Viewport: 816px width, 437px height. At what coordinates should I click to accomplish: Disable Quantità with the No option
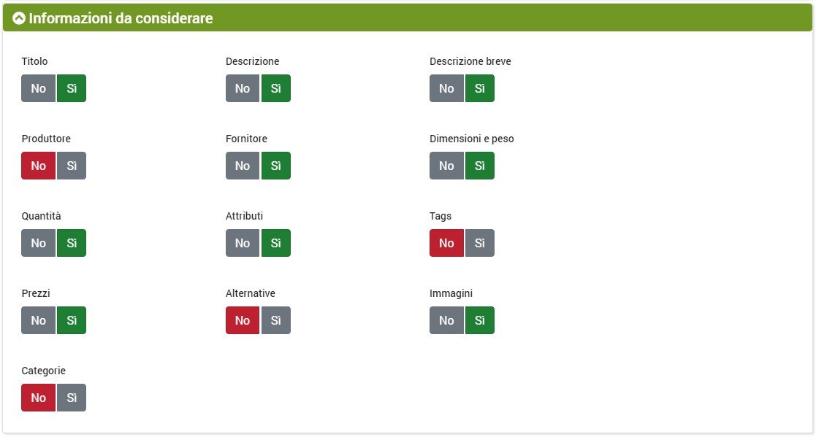point(39,243)
